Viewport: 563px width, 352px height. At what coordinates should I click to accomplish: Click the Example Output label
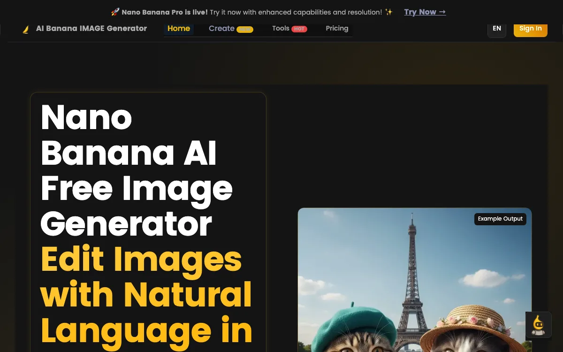(x=500, y=219)
